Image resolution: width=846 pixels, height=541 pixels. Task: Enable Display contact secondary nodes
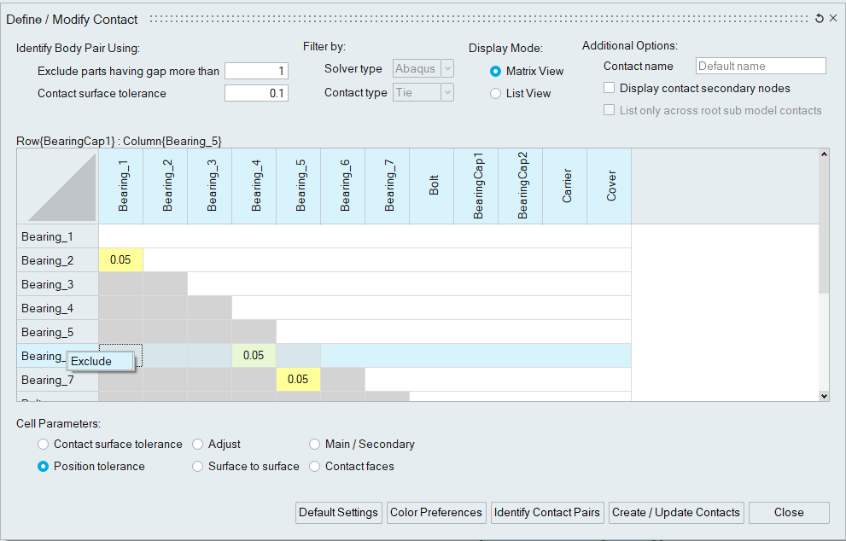coord(610,88)
